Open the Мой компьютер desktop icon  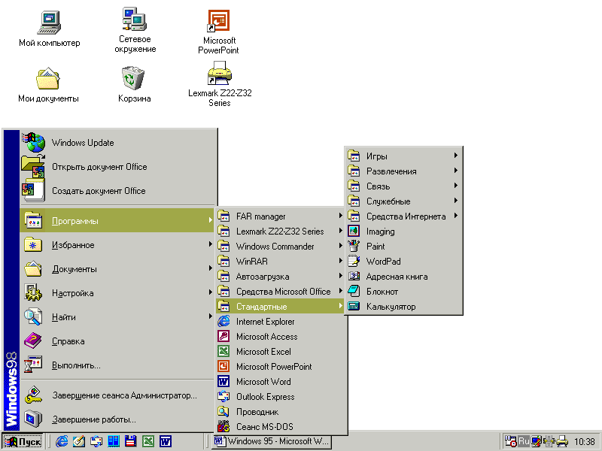click(49, 29)
